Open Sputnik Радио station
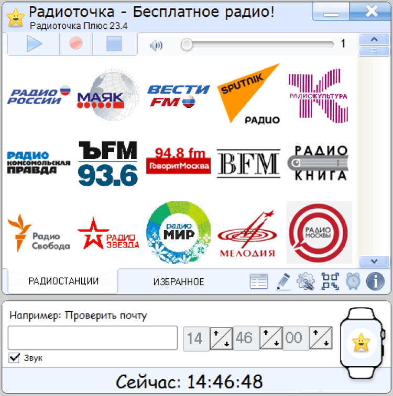Image resolution: width=393 pixels, height=396 pixels. (248, 94)
